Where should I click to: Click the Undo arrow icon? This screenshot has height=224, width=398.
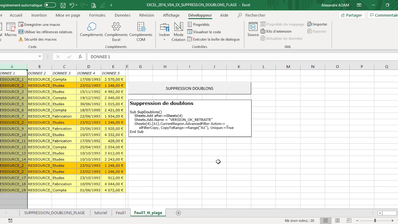72,5
